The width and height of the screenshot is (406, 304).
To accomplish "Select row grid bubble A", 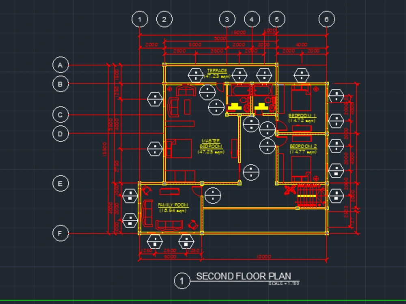I will 60,65.
